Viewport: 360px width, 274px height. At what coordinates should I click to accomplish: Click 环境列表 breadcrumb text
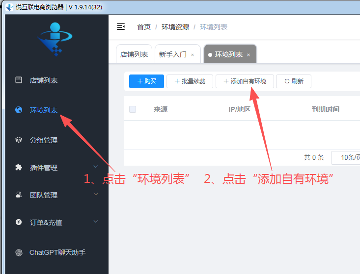(x=214, y=27)
